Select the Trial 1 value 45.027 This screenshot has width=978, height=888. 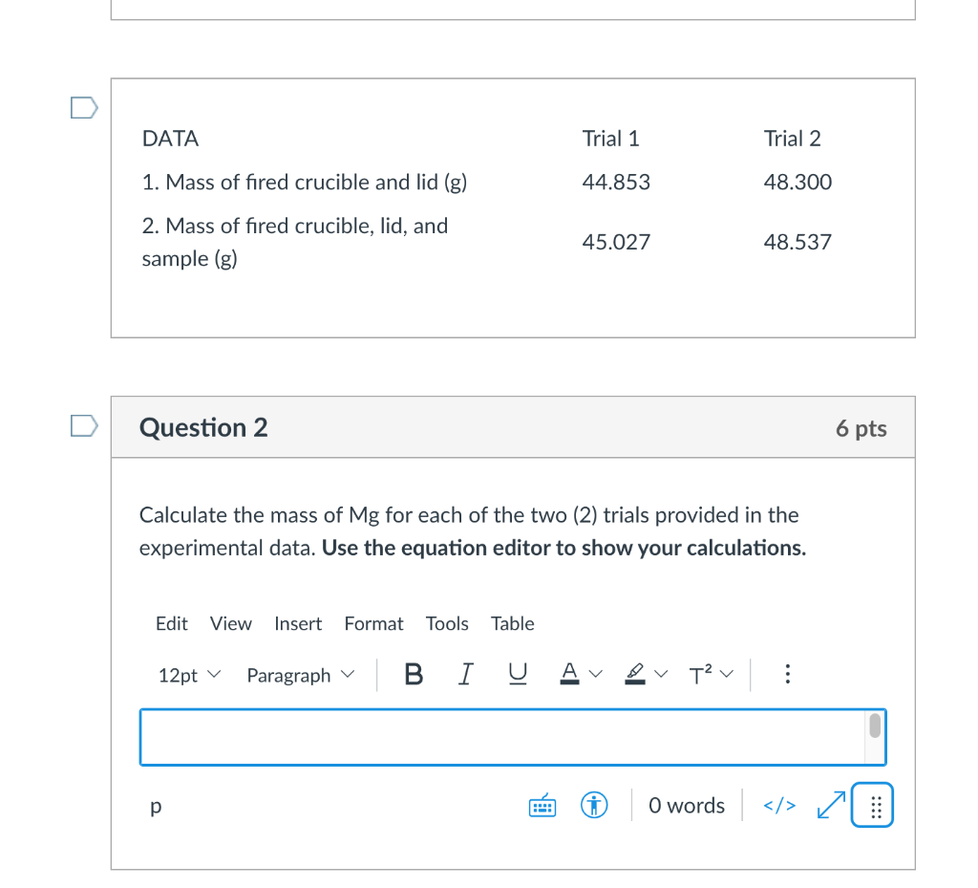click(616, 242)
